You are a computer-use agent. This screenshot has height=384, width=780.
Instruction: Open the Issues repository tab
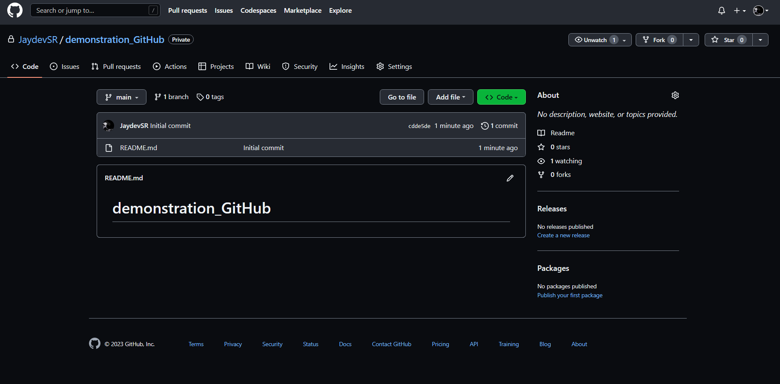65,66
